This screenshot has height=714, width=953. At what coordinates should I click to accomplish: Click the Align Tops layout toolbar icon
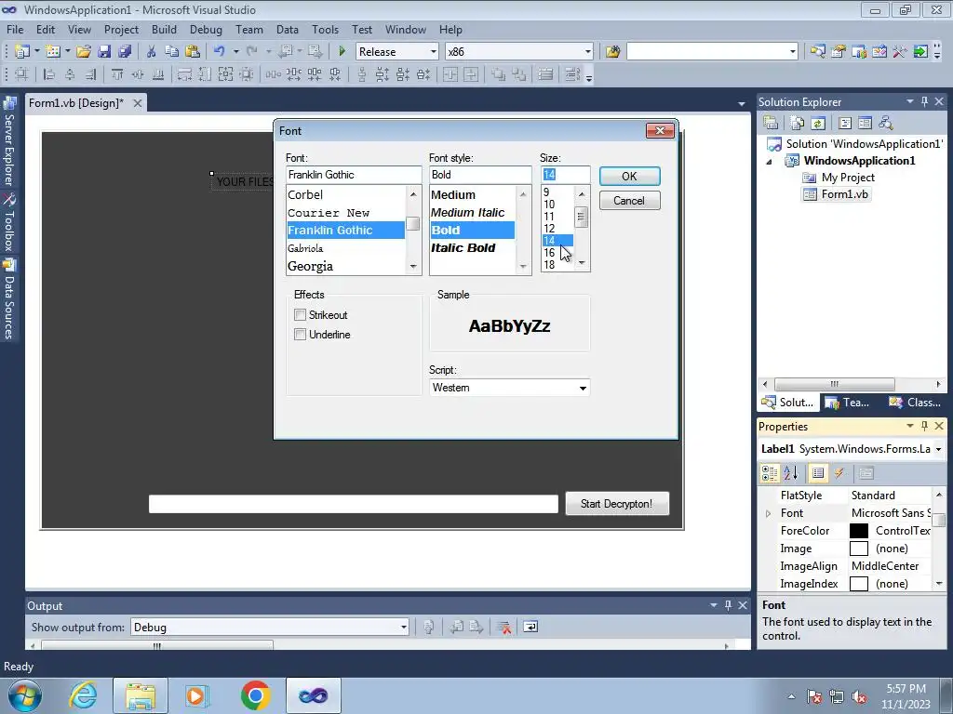[x=117, y=74]
